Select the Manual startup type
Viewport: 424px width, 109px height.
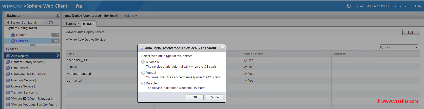tap(143, 73)
